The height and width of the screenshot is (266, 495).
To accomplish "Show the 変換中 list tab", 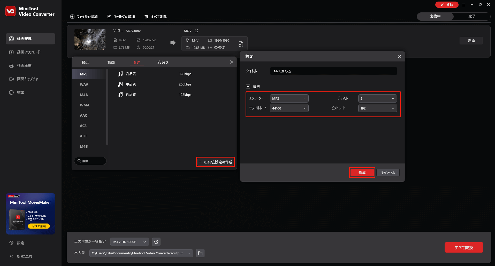I will click(435, 16).
